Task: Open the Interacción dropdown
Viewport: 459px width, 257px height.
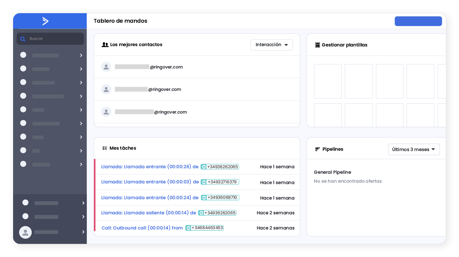Action: 272,45
